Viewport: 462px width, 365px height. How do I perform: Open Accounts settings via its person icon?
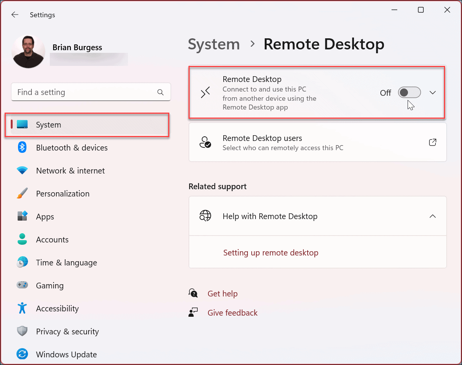(x=22, y=239)
